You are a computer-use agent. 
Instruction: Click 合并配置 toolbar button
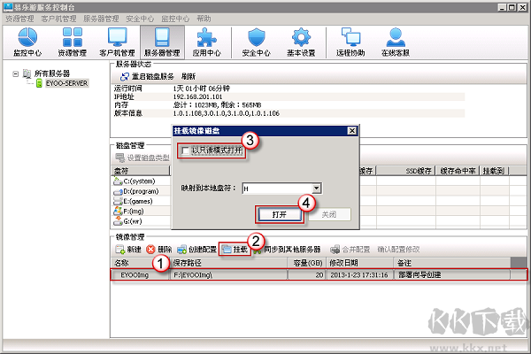click(x=350, y=250)
